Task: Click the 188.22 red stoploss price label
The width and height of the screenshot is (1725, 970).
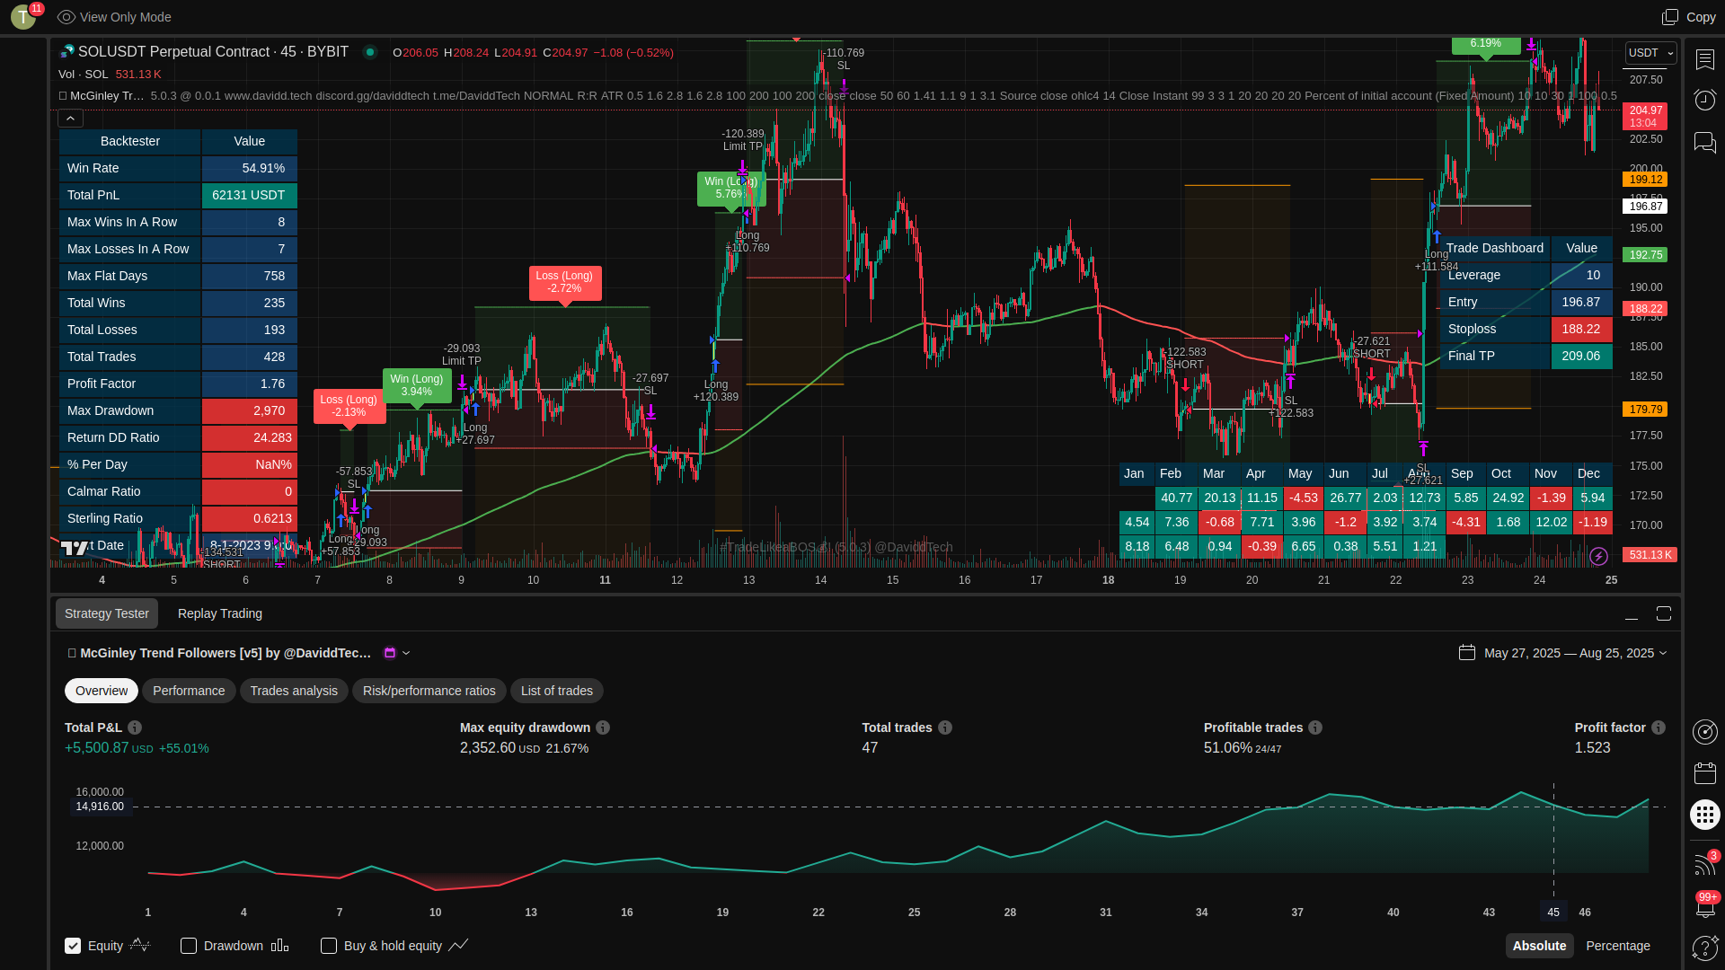Action: click(x=1644, y=309)
